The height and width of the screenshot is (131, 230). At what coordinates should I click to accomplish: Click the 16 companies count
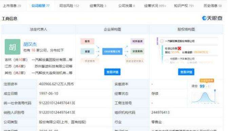point(33,50)
